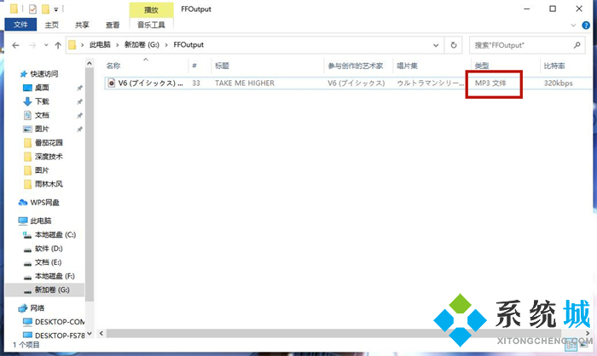Screen dimensions: 597x356
Task: Go back with the left arrow button
Action: [15, 45]
